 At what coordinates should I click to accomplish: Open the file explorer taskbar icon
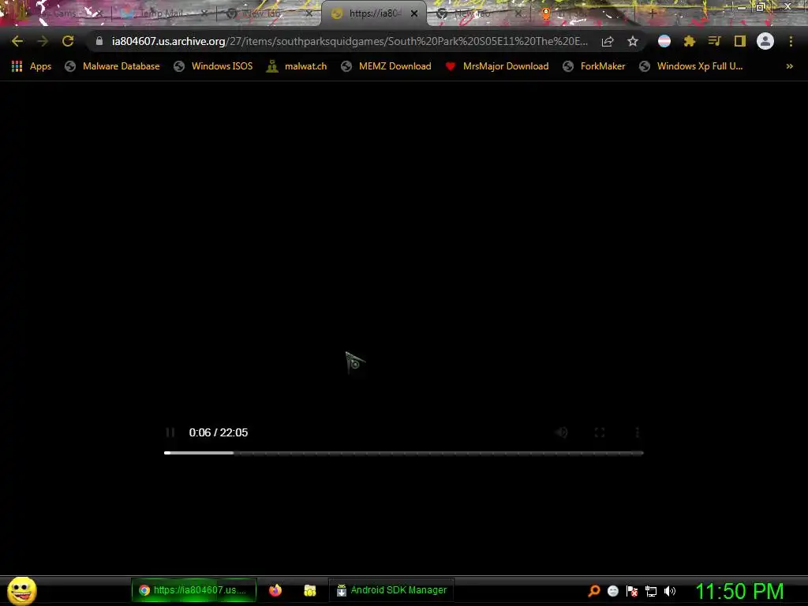[x=309, y=590]
